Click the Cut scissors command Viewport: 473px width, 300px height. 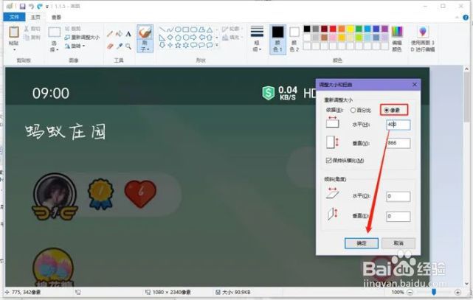pos(32,29)
